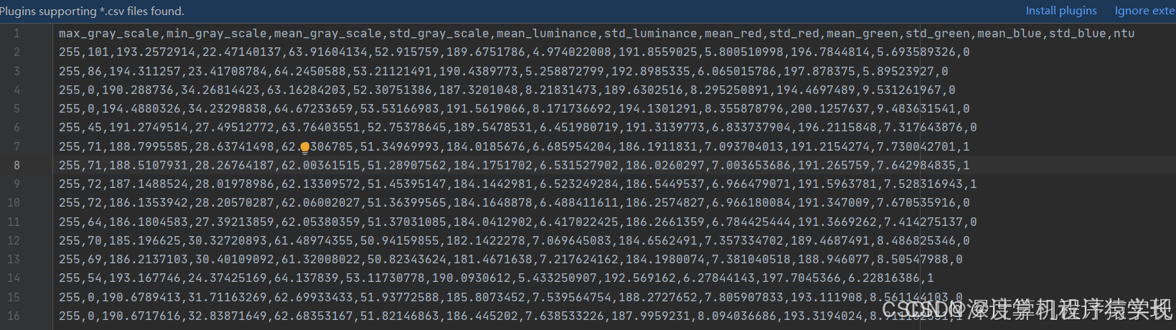The width and height of the screenshot is (1176, 330).
Task: Select line number 1 in the gutter
Action: click(x=17, y=33)
